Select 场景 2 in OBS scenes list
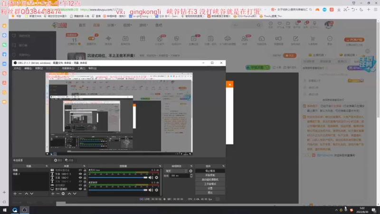Viewport: 380px width, 214px height. coord(30,174)
